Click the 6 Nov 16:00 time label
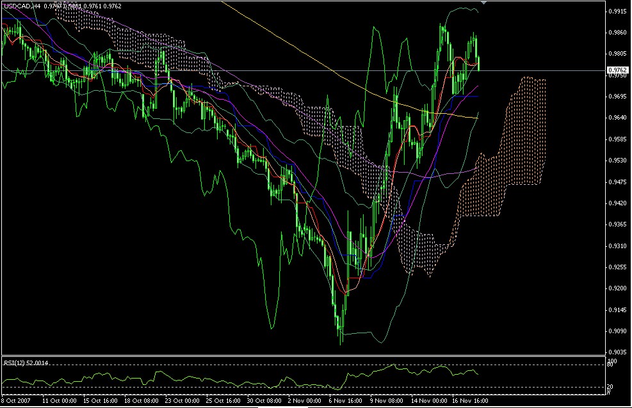 point(345,401)
